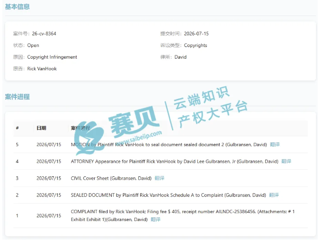
Task: Click date 2026/07/15 in row 5
Action: click(x=49, y=145)
